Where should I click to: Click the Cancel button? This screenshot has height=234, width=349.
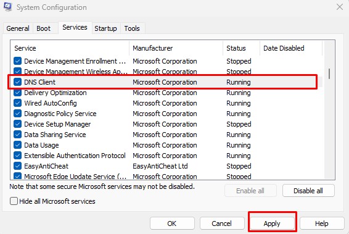pos(222,224)
